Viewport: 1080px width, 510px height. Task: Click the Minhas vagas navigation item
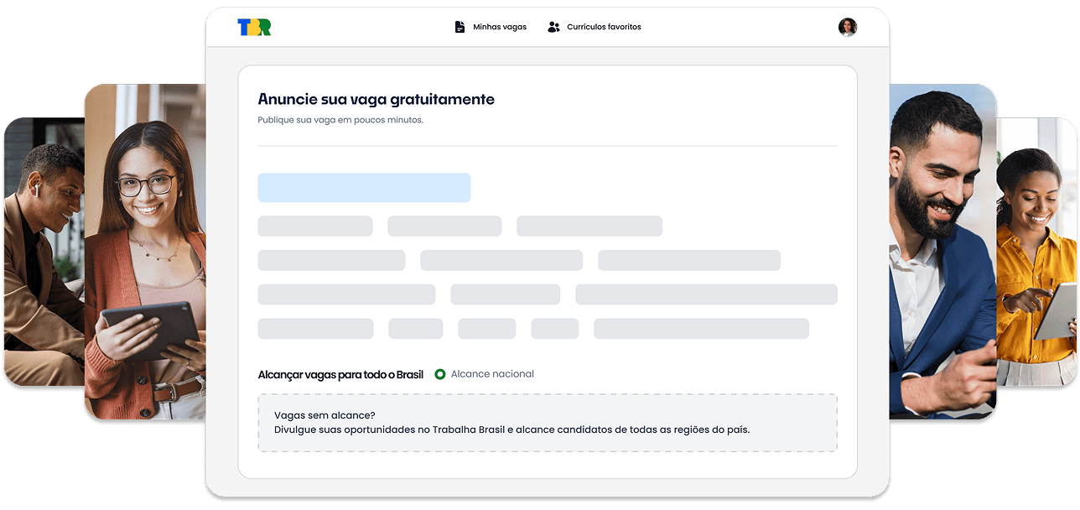tap(499, 26)
